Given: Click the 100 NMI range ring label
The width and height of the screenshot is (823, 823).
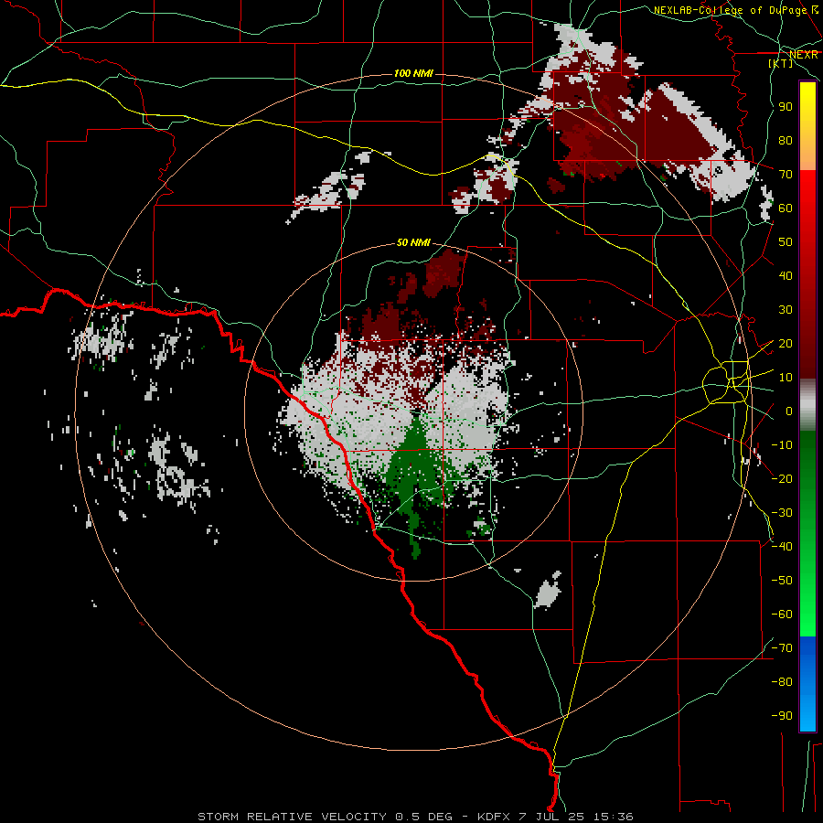Looking at the screenshot, I should [413, 73].
